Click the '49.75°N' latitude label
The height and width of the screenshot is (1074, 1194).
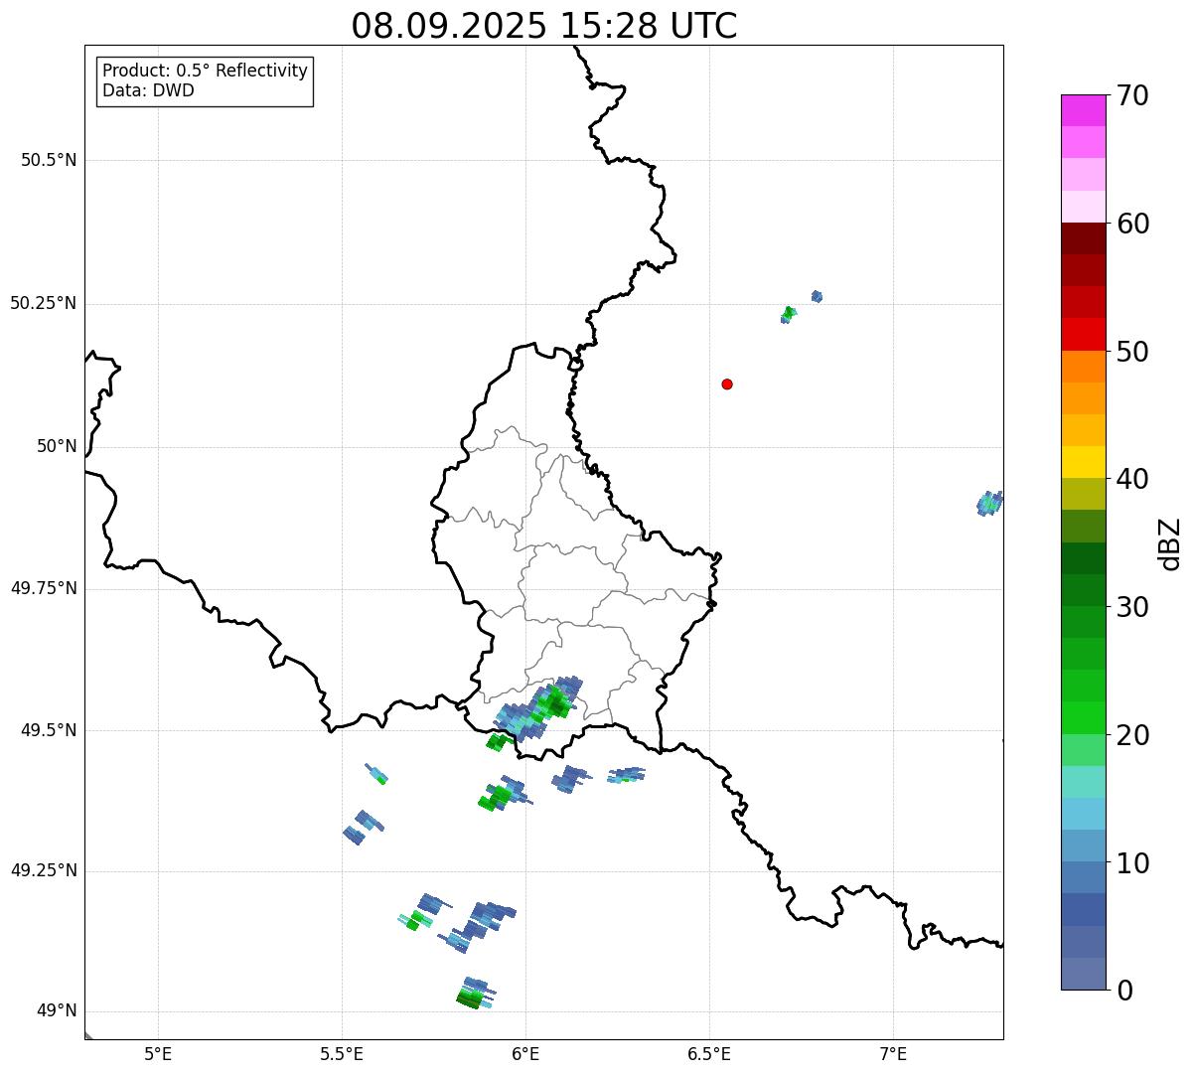click(44, 588)
